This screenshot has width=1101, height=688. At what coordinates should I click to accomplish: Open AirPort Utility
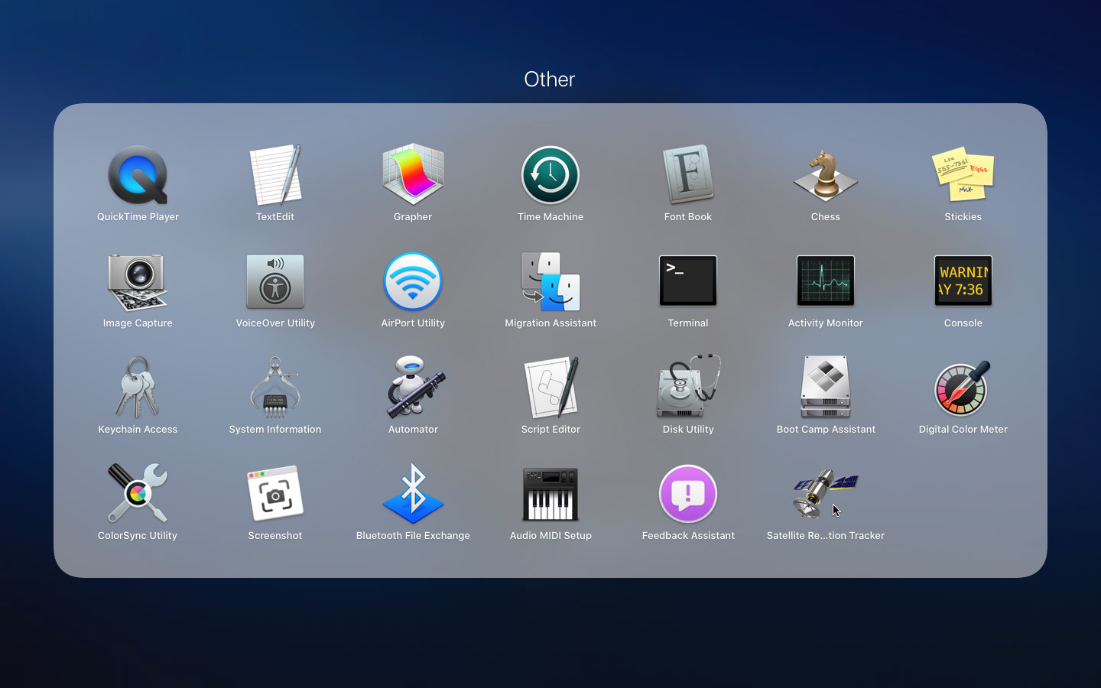point(413,282)
